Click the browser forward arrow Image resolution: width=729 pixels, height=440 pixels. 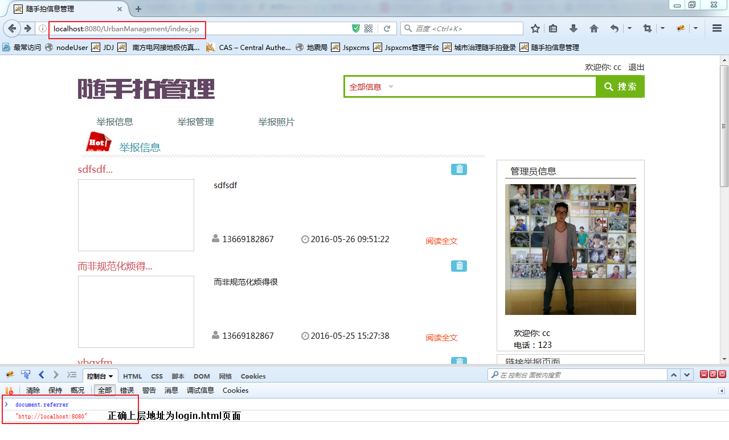click(27, 28)
